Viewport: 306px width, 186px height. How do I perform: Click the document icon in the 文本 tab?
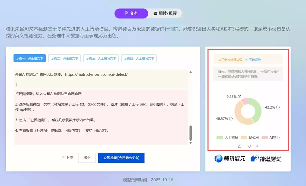pos(126,13)
